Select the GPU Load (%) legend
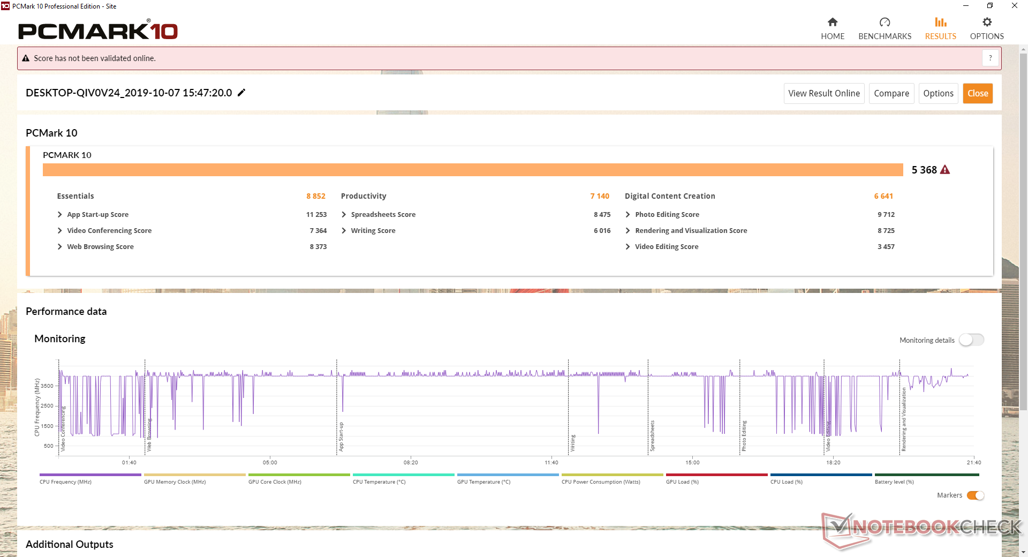Viewport: 1028px width, 557px height. pos(716,479)
